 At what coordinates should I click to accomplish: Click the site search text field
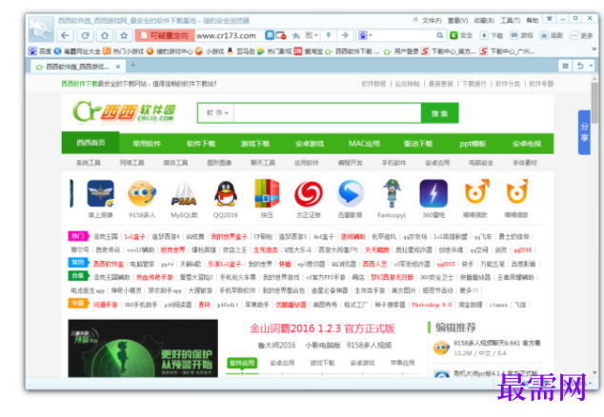(327, 113)
